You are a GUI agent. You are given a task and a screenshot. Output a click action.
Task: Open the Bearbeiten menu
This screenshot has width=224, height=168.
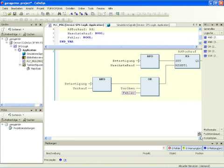(x=17, y=8)
